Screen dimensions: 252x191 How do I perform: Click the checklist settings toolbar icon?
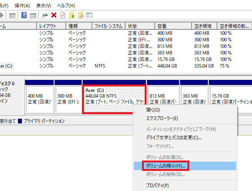(89, 15)
